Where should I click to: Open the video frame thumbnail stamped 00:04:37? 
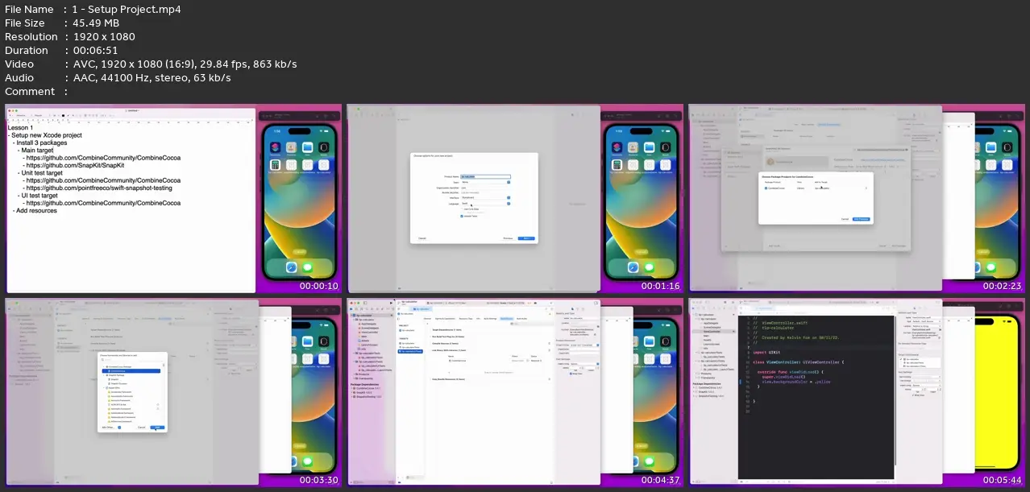point(514,393)
